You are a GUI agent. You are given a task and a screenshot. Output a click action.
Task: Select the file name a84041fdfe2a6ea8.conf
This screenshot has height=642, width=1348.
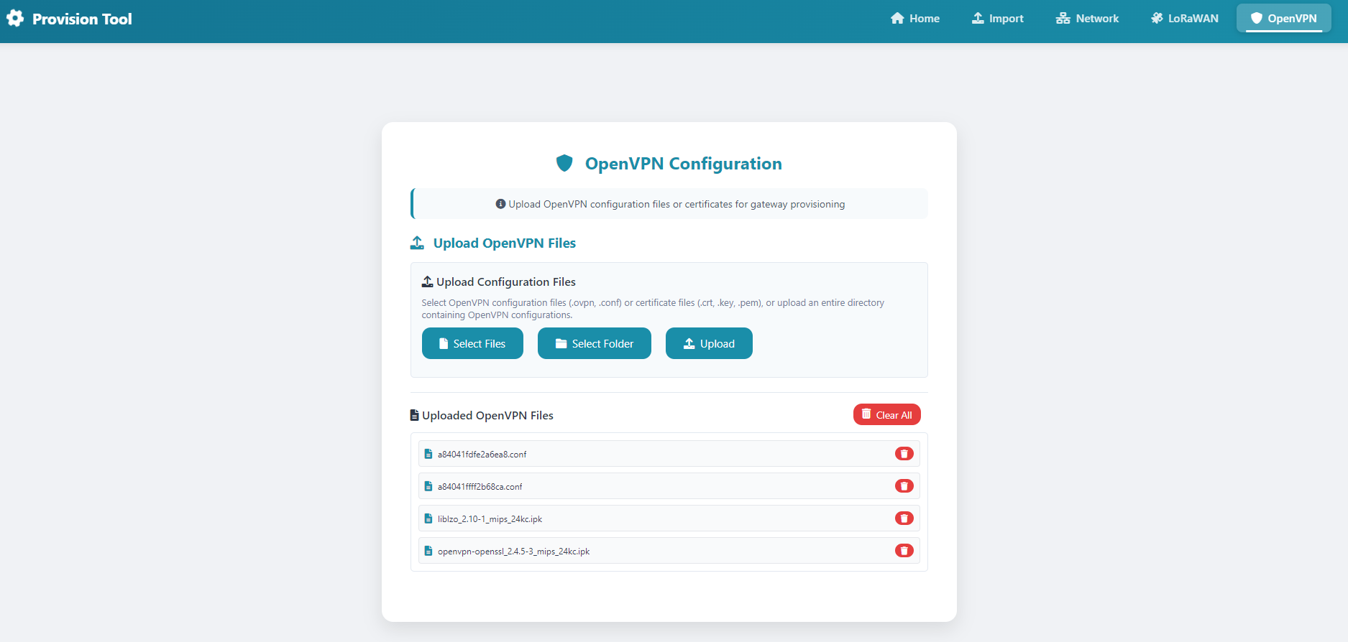(482, 455)
